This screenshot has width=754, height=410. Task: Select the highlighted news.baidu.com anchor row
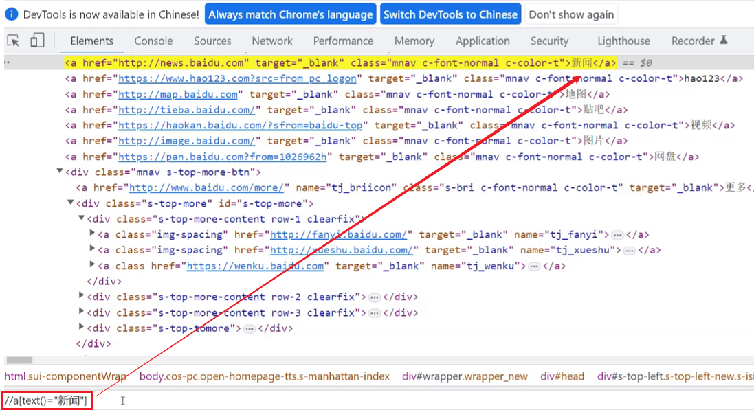pyautogui.click(x=340, y=62)
